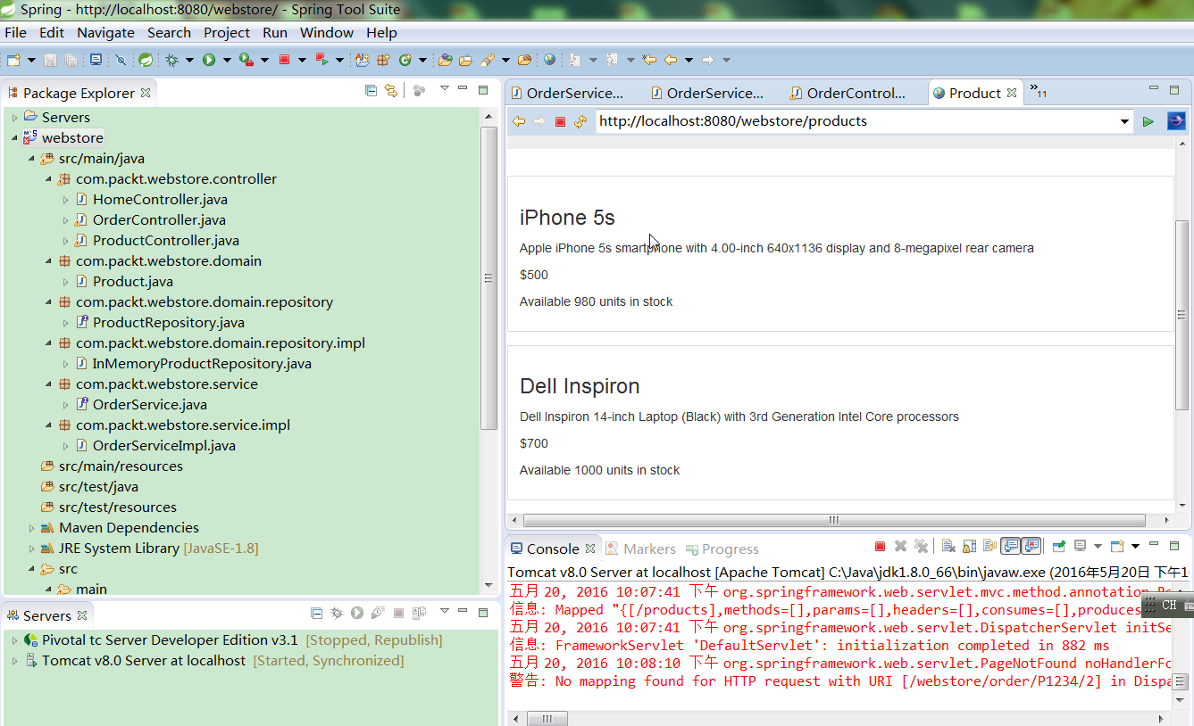Image resolution: width=1194 pixels, height=726 pixels.
Task: Expand HomeController.java node
Action: pos(65,200)
